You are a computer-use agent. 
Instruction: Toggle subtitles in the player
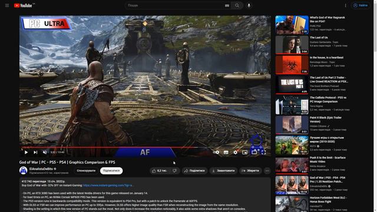226,152
